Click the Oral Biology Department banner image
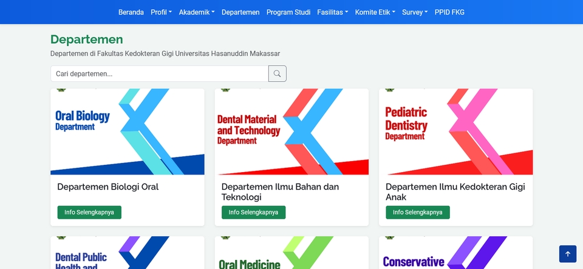 click(x=128, y=131)
